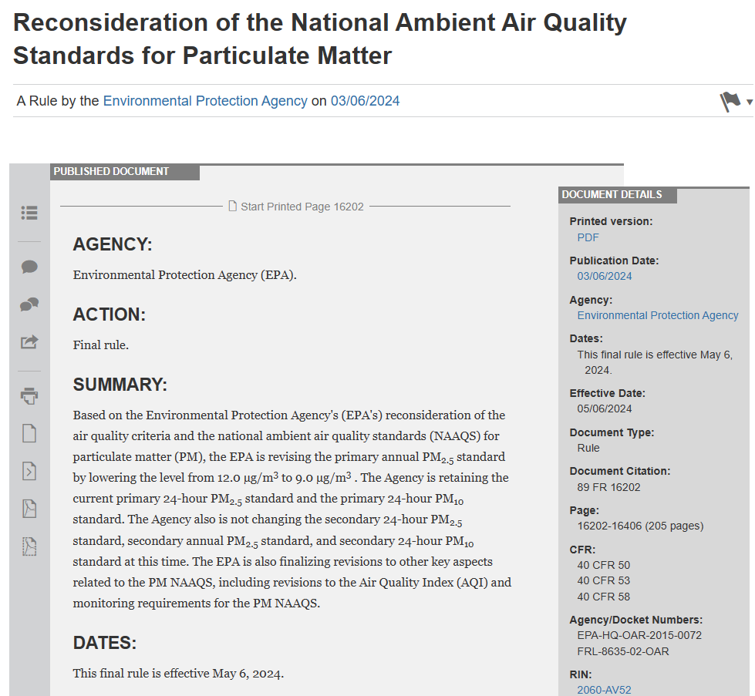
Task: Click the 40 CFR 58 entry
Action: coord(603,597)
